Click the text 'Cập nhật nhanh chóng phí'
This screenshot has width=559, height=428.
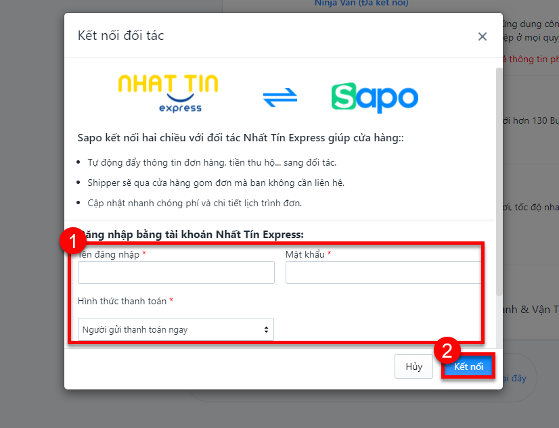click(x=143, y=204)
